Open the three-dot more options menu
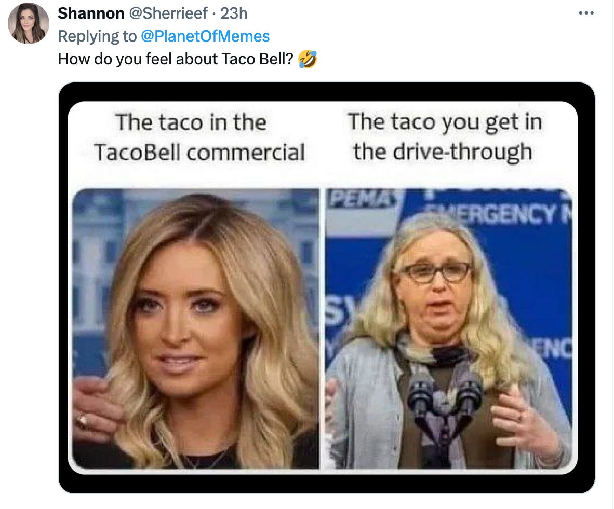This screenshot has height=509, width=614. 586,13
